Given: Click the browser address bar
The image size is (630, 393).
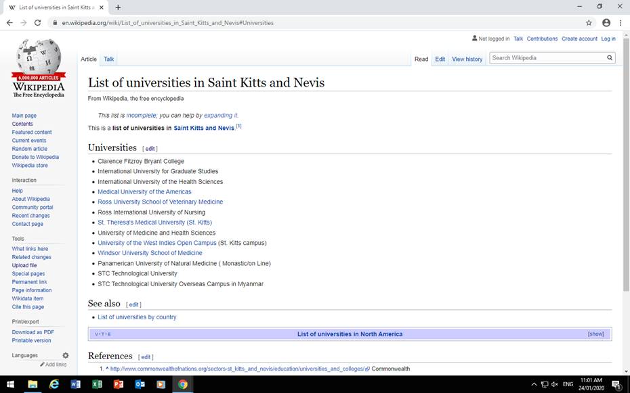Looking at the screenshot, I should pyautogui.click(x=320, y=23).
